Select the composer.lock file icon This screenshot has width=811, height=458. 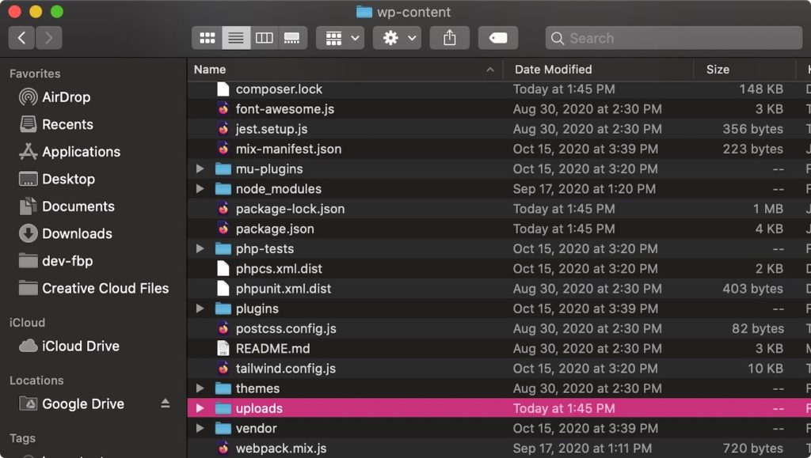click(223, 89)
